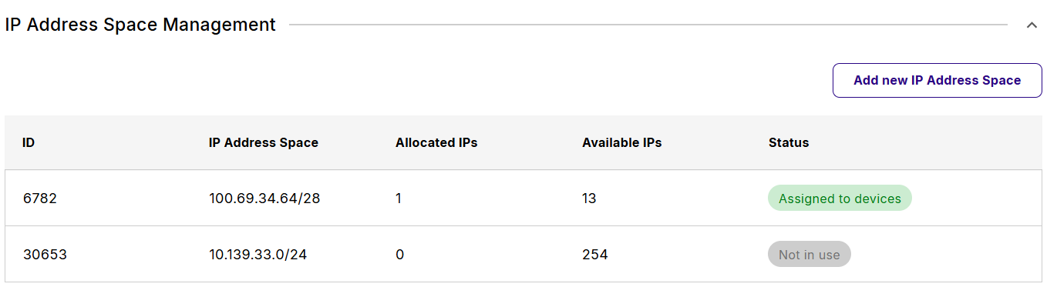Select row with ID 30653
The image size is (1057, 297).
[x=523, y=254]
